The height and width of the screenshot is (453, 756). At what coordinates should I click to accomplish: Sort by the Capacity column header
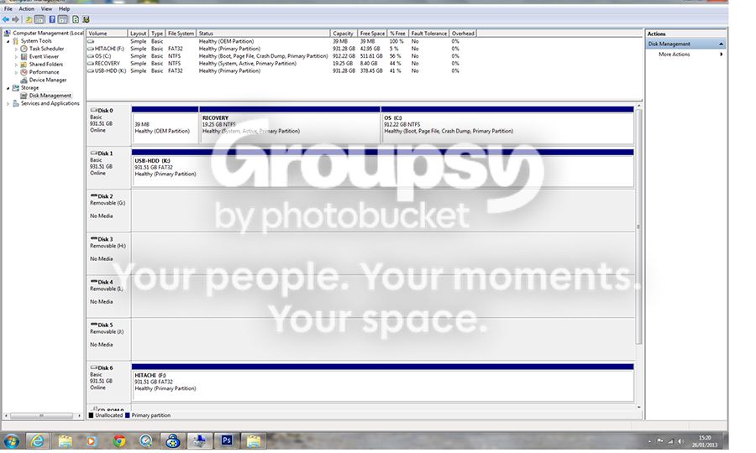click(x=344, y=34)
